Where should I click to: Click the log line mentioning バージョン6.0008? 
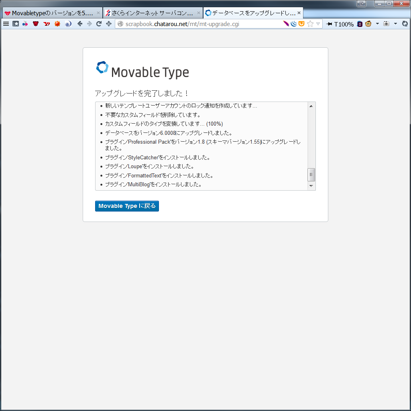coord(169,133)
